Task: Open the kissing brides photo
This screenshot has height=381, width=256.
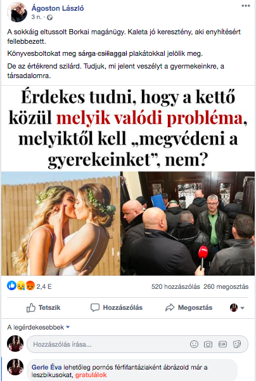Action: tap(61, 224)
